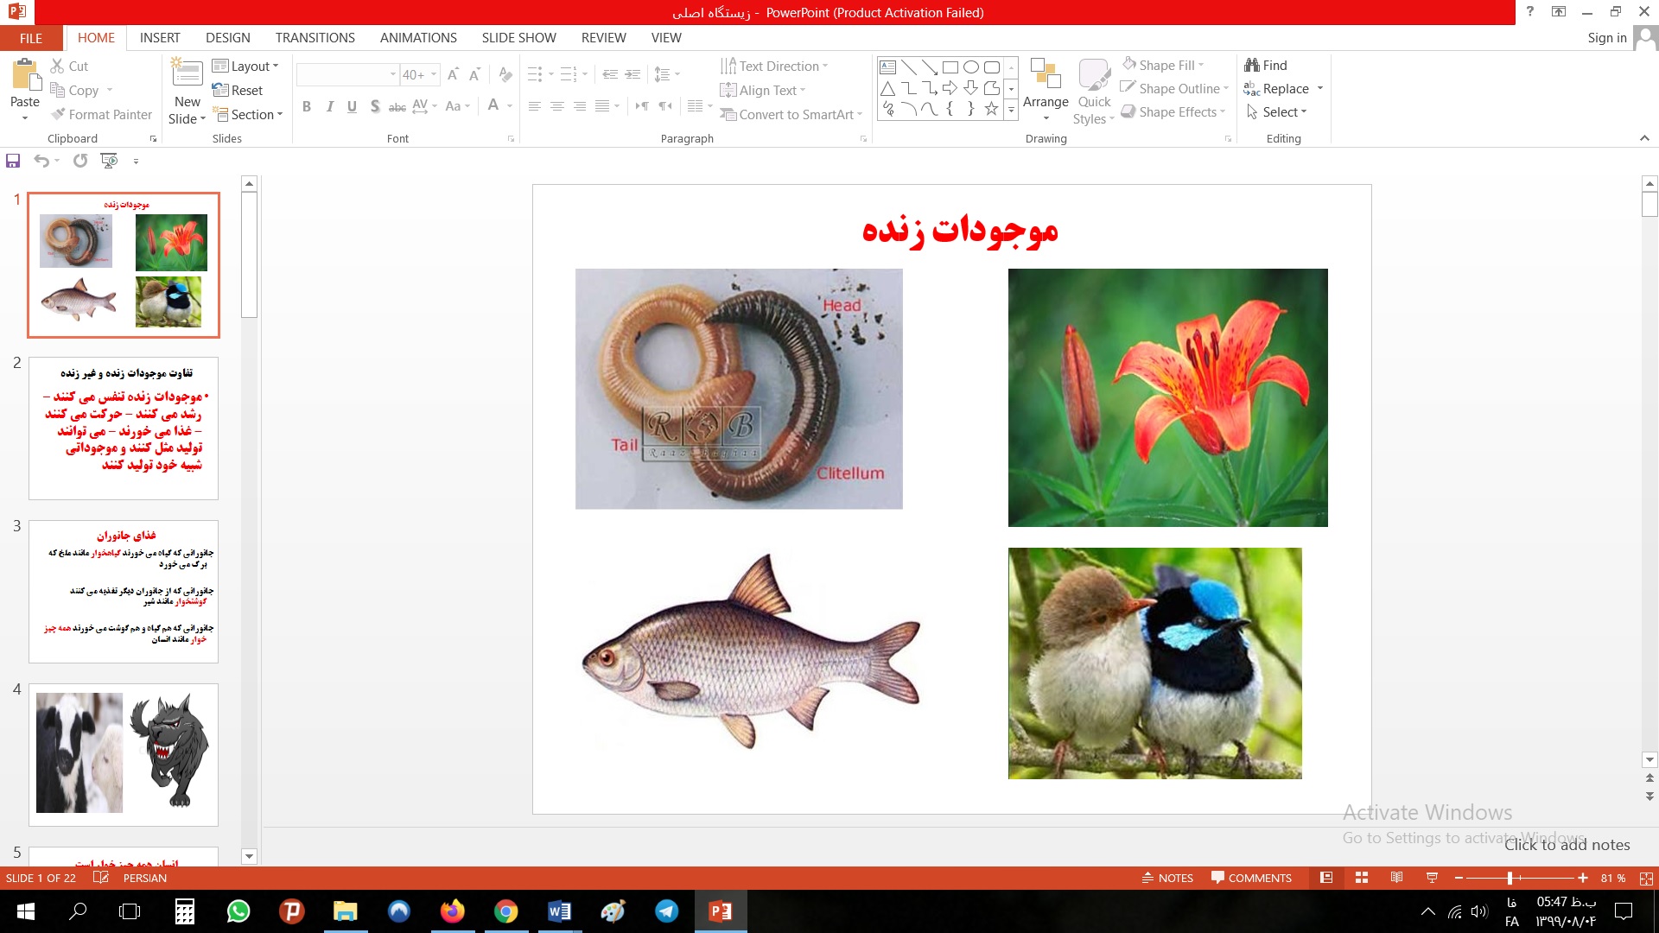Select slide 3 thumbnail
This screenshot has height=933, width=1659.
[x=124, y=591]
